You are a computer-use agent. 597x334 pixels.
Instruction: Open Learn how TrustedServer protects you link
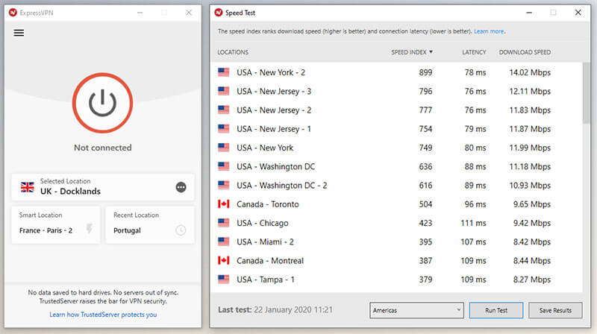tap(103, 315)
